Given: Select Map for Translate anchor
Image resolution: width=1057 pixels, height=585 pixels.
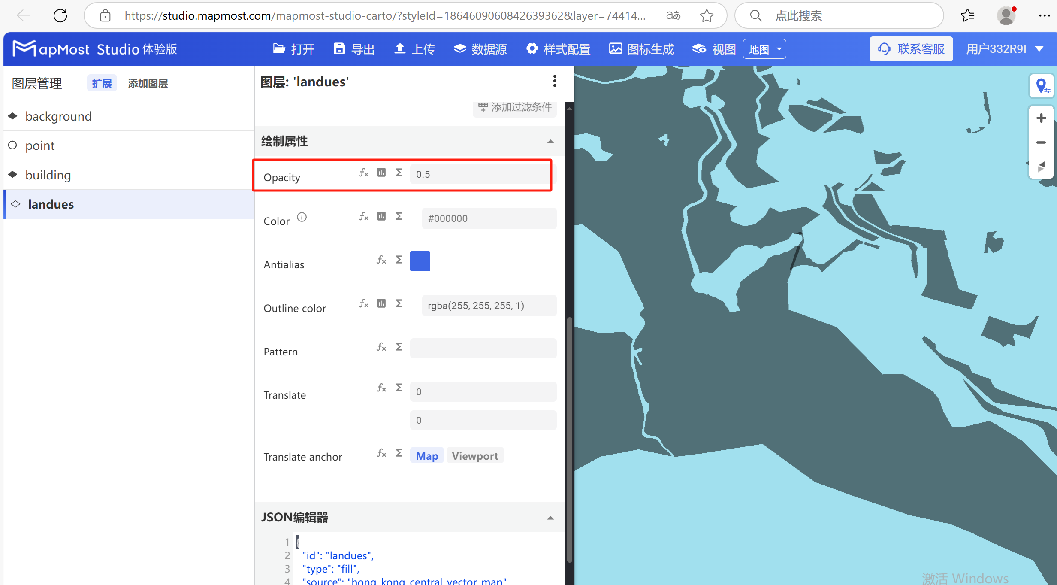Looking at the screenshot, I should (427, 456).
